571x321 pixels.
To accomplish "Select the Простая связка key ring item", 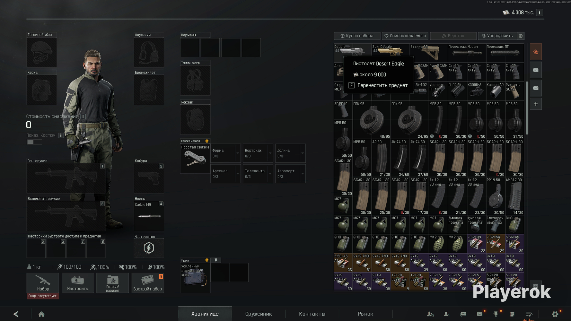I will tap(195, 159).
